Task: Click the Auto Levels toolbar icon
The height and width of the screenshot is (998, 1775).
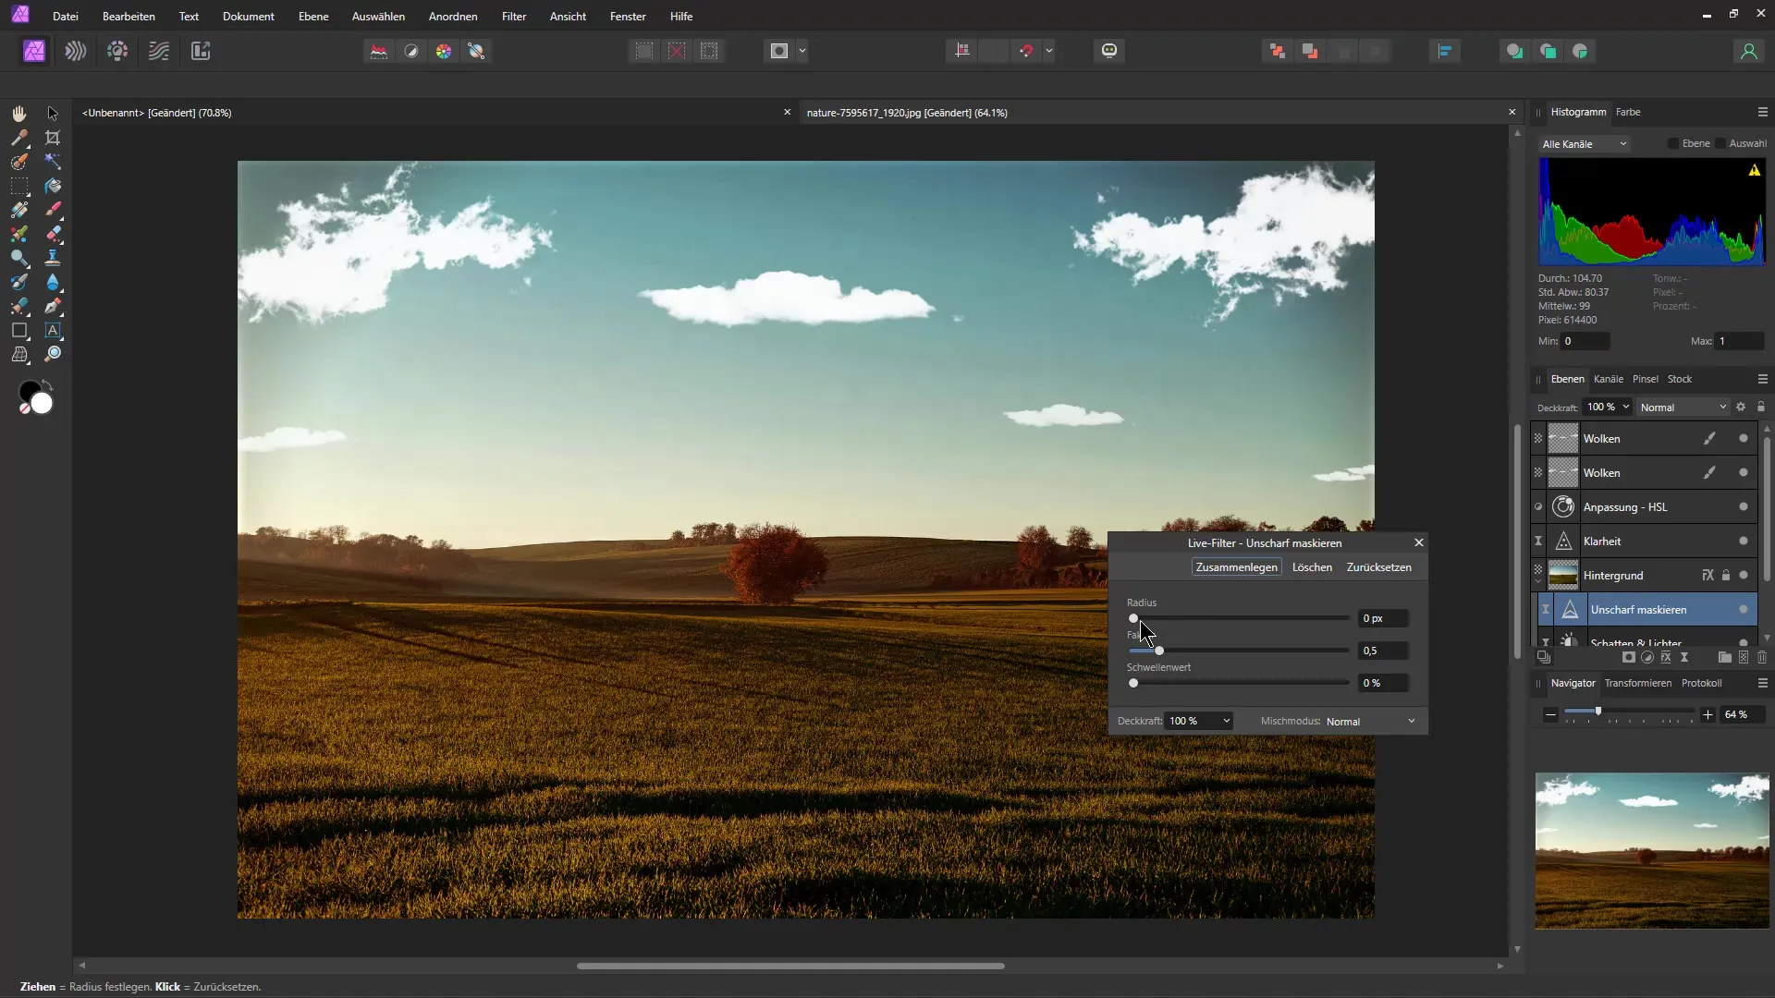Action: 379,51
